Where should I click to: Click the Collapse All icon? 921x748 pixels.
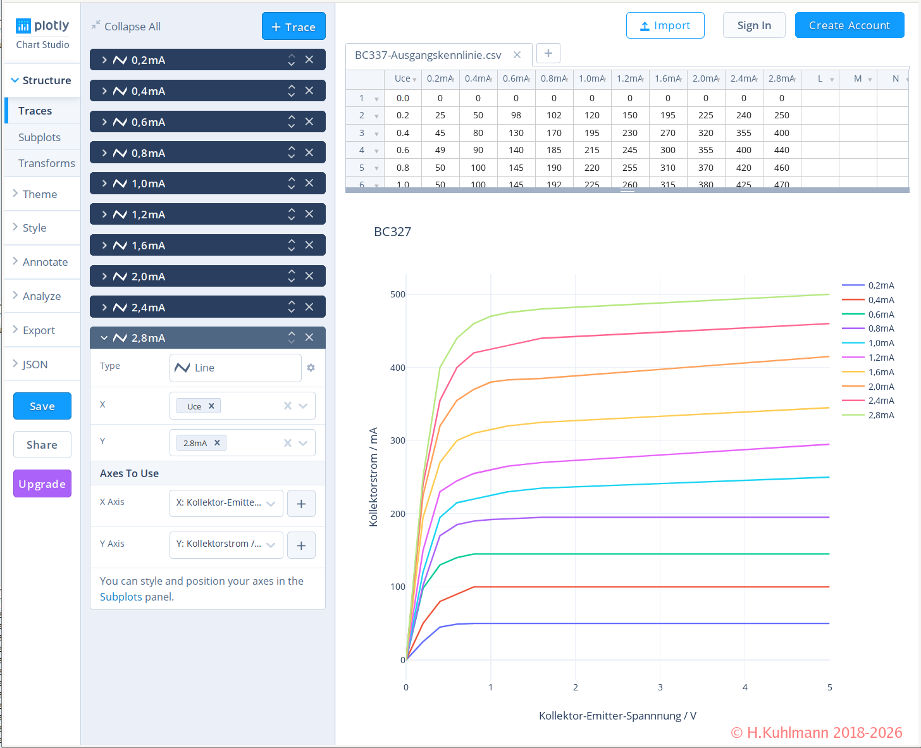96,26
